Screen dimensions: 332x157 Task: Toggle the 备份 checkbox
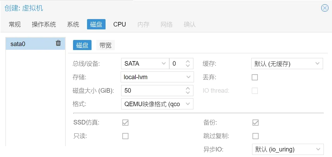tap(256, 123)
